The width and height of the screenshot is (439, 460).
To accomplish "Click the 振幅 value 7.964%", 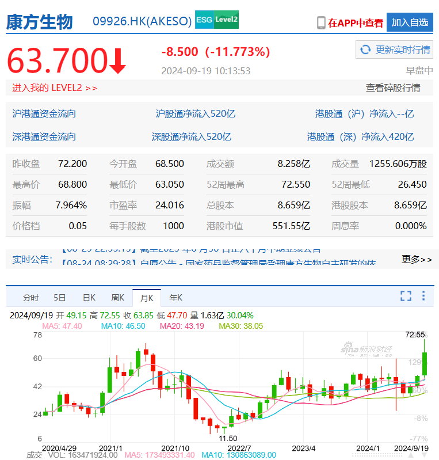I will point(71,205).
